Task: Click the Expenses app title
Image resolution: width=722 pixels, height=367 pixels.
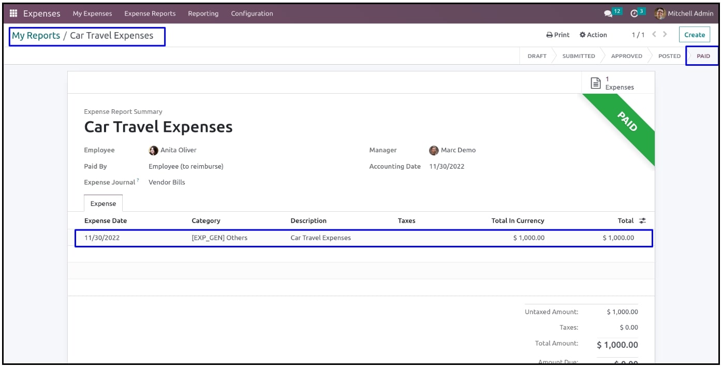Action: [42, 13]
